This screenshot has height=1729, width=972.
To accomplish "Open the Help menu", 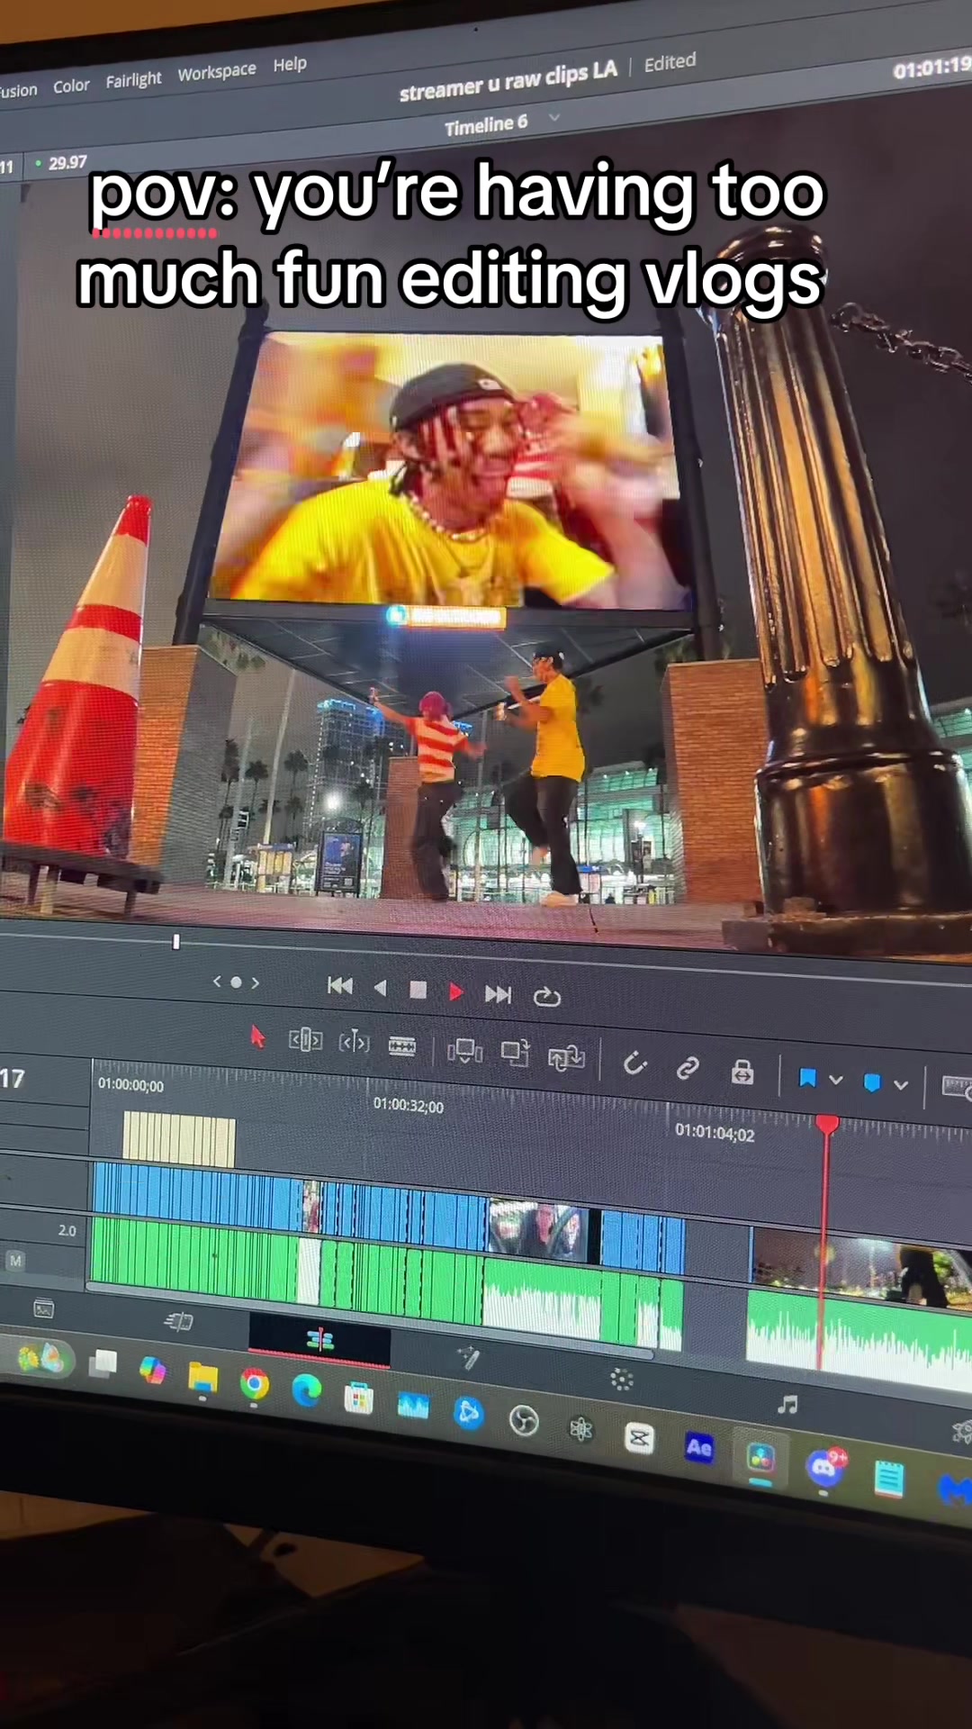I will click(290, 64).
